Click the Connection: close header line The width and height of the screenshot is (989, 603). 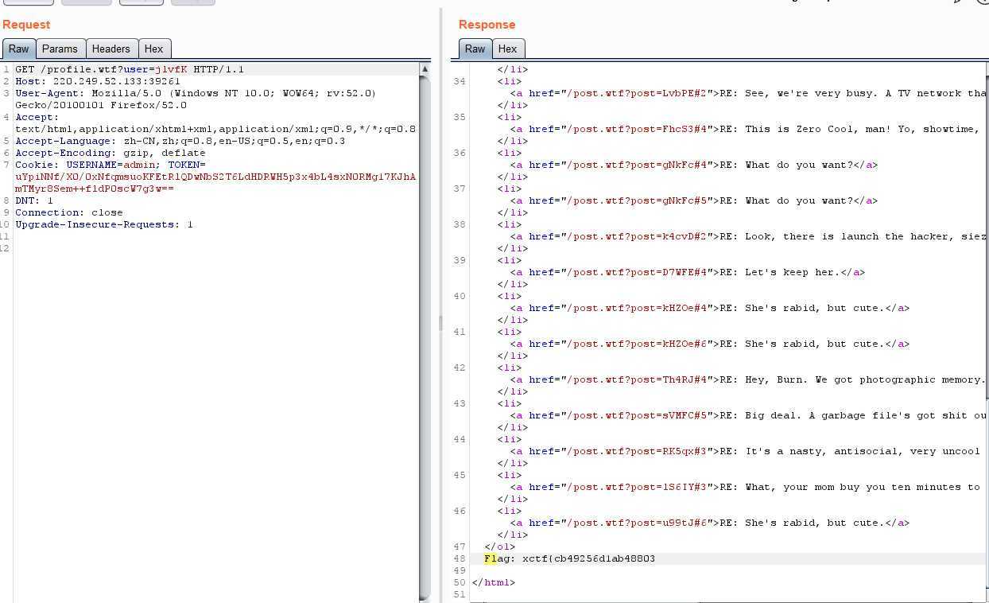tap(69, 212)
